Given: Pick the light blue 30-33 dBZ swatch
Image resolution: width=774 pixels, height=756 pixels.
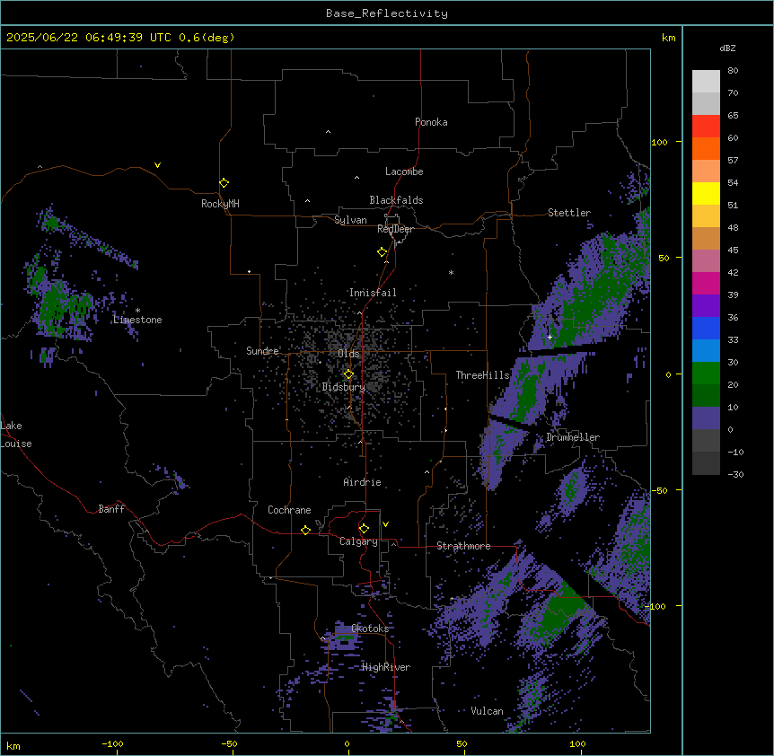Looking at the screenshot, I should (706, 351).
